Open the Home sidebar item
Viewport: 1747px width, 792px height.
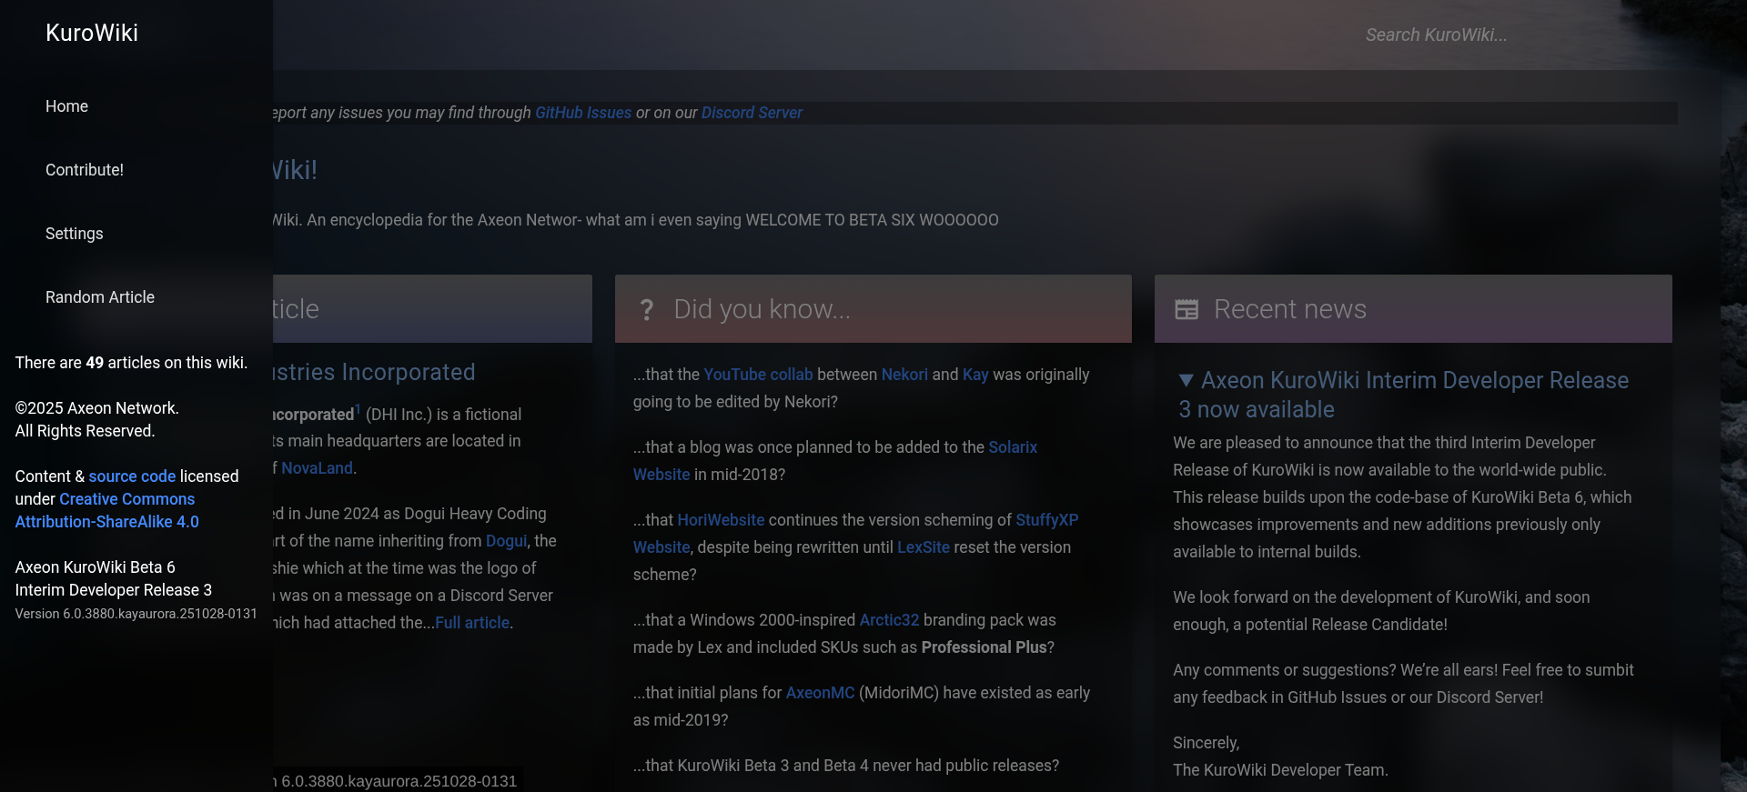coord(66,106)
